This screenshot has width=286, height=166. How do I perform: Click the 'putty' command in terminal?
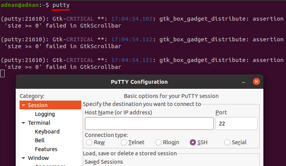[x=61, y=5]
